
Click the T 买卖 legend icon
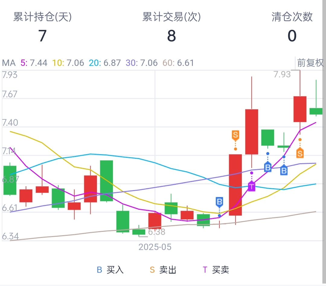point(205,270)
